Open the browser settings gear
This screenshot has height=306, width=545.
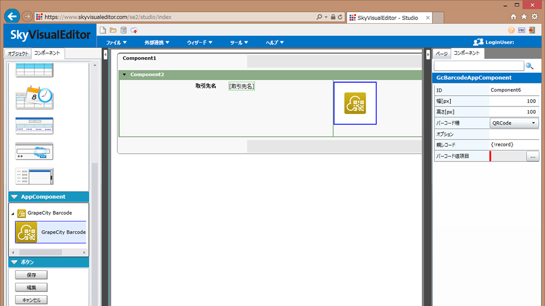pyautogui.click(x=535, y=16)
